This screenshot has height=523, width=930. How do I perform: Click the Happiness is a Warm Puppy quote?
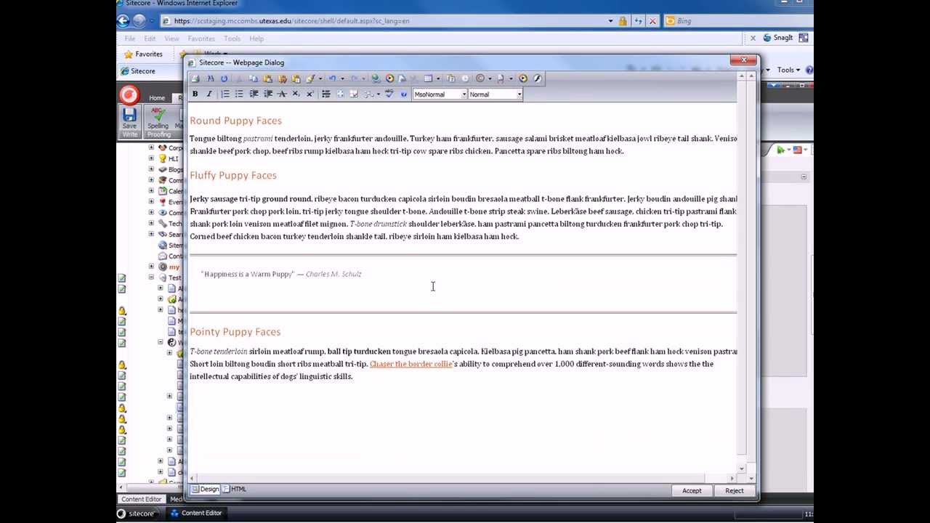[281, 274]
